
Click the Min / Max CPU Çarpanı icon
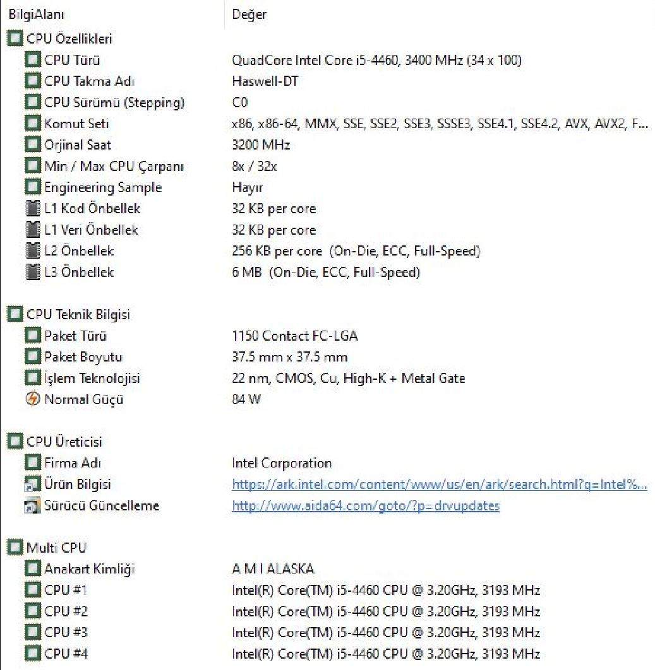(33, 166)
